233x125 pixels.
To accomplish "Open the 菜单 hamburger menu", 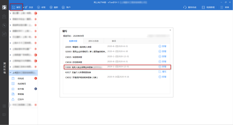I will tap(225, 7).
